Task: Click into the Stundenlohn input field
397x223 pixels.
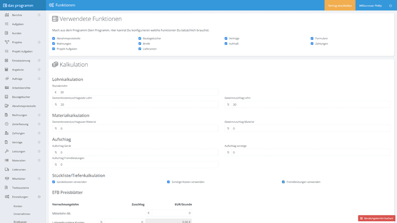Action: [x=138, y=93]
